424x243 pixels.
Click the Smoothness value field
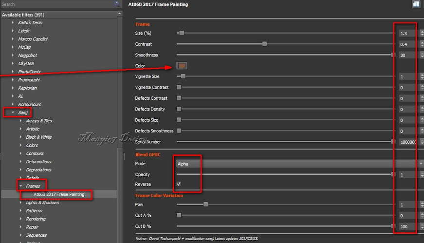click(407, 55)
